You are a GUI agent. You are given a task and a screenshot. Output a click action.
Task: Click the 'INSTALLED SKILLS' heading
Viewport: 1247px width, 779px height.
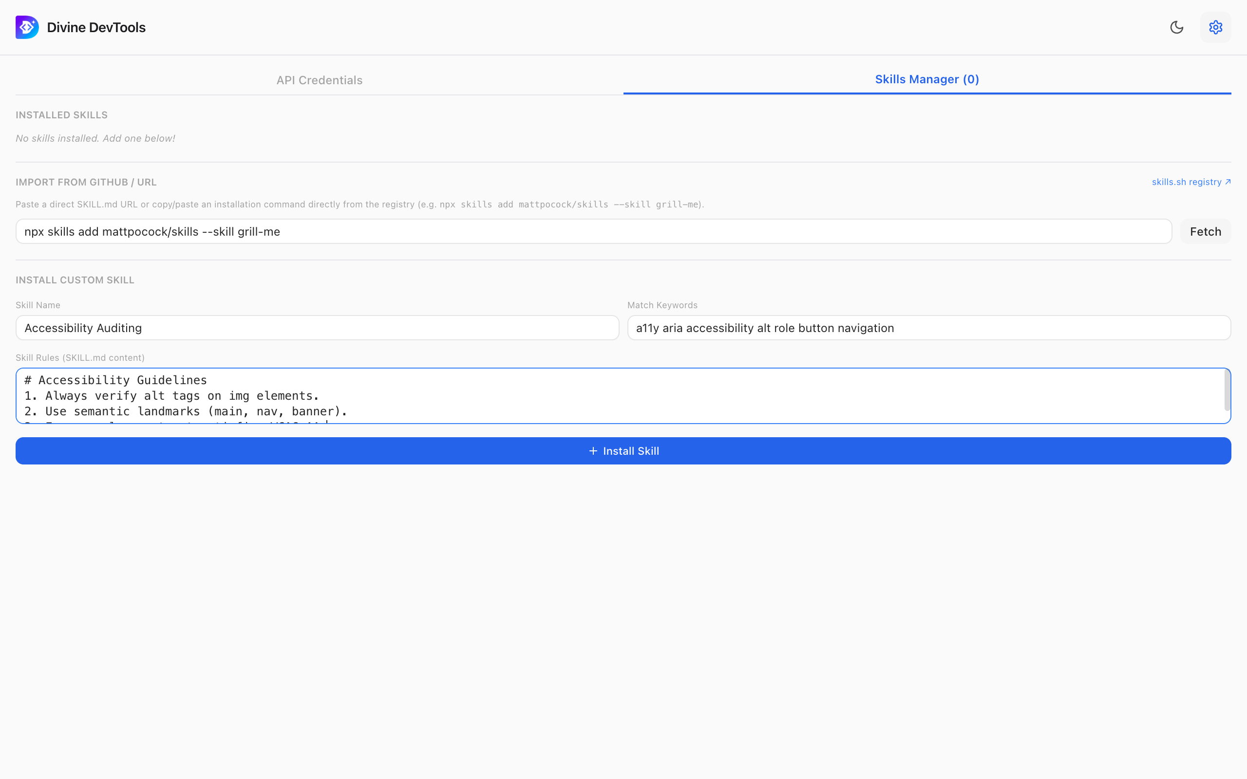61,115
